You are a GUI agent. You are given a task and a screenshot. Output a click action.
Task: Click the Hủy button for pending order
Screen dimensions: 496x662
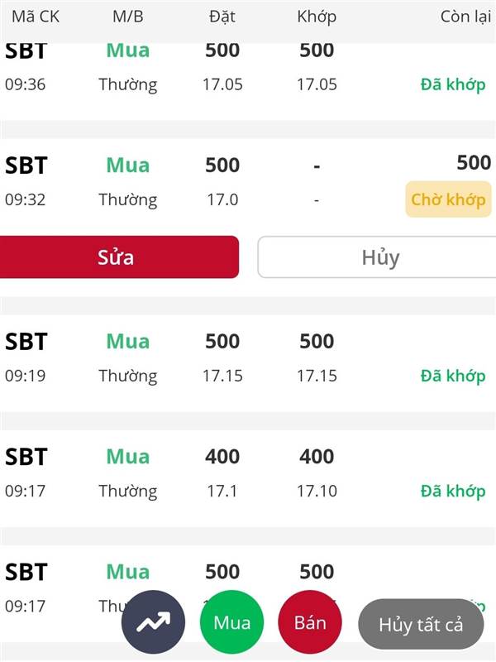click(x=377, y=257)
